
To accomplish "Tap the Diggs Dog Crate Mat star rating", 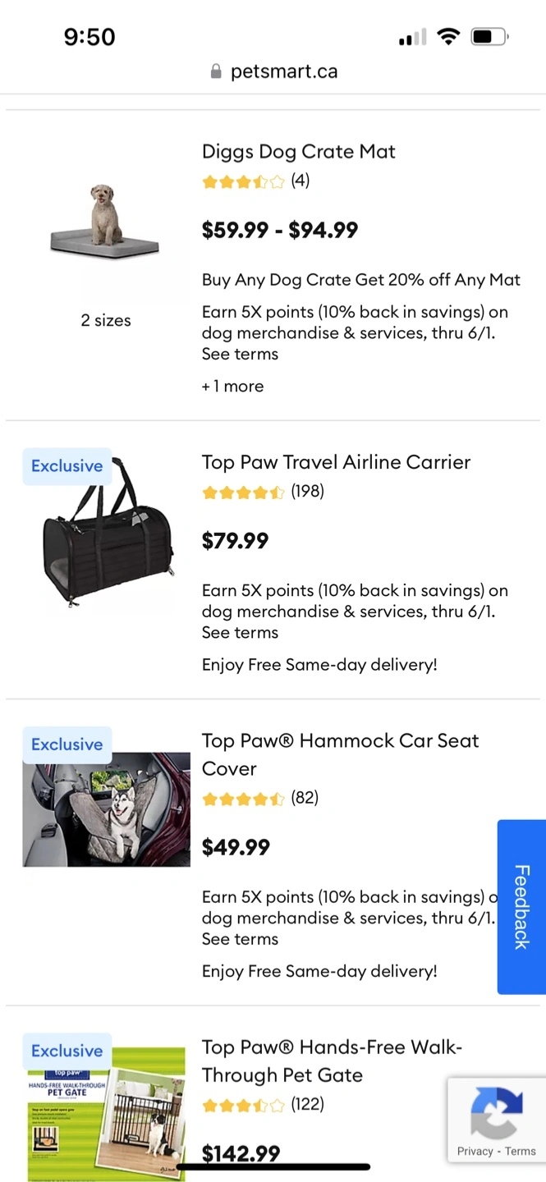I will point(243,181).
